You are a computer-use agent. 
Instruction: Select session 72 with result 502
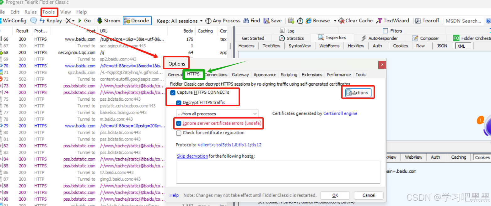[x=82, y=79]
